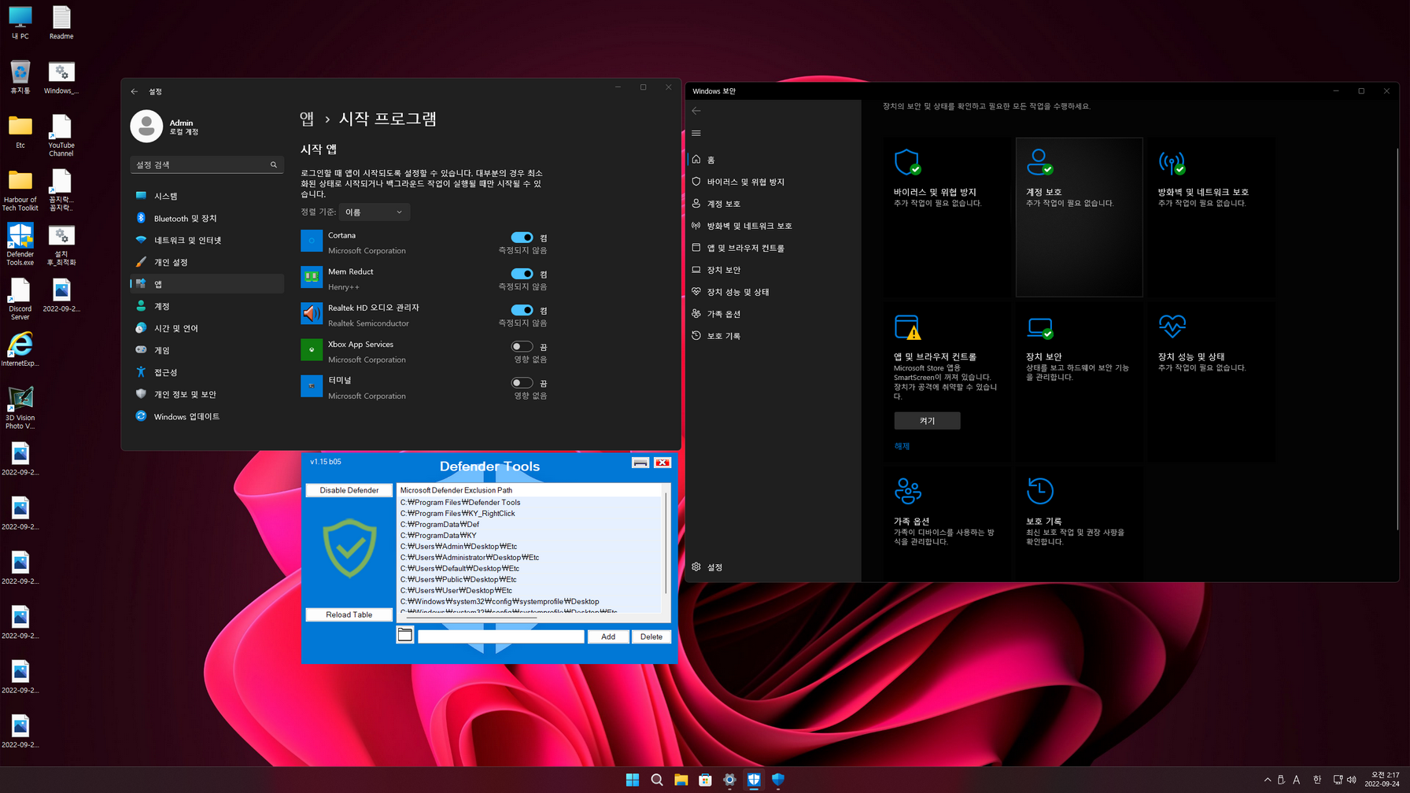Click 앱 breadcrumb link in Settings header
Image resolution: width=1410 pixels, height=793 pixels.
[x=307, y=119]
